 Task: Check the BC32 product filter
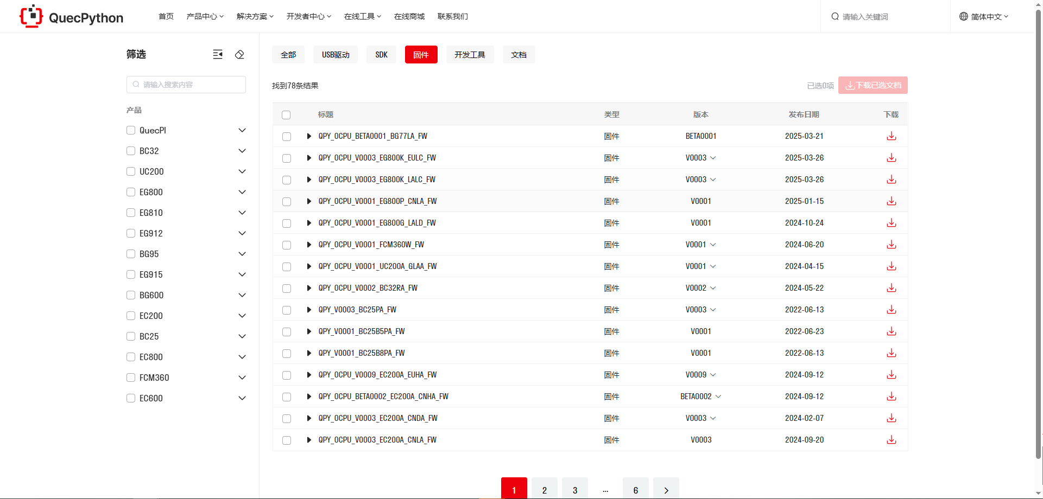coord(131,151)
